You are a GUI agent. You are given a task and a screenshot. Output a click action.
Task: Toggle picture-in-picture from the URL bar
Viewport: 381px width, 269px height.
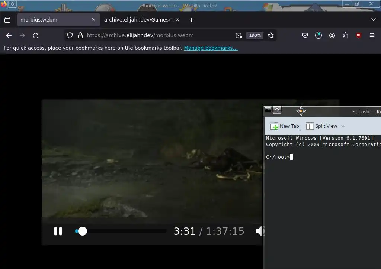point(239,35)
